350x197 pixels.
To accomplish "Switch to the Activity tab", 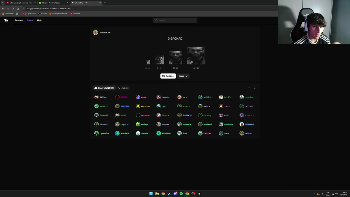I will (x=123, y=88).
